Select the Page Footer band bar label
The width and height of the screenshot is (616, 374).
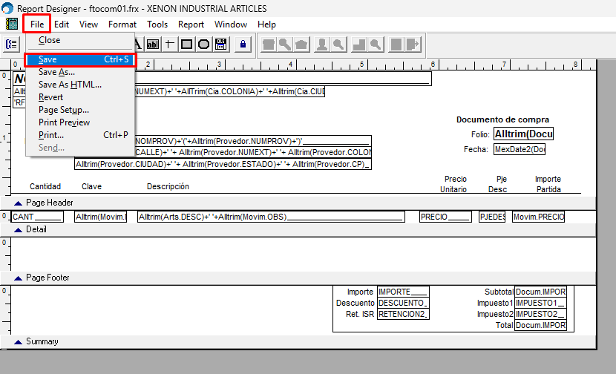tap(47, 278)
